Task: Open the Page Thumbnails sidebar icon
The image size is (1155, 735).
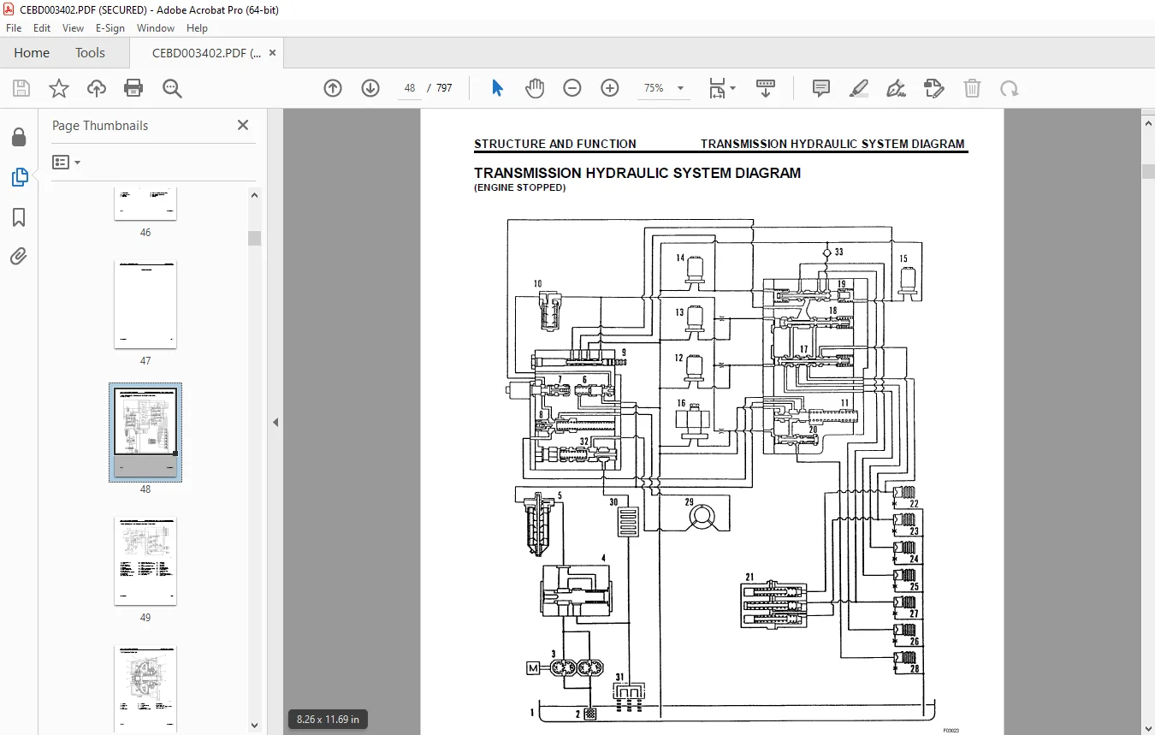Action: click(19, 177)
